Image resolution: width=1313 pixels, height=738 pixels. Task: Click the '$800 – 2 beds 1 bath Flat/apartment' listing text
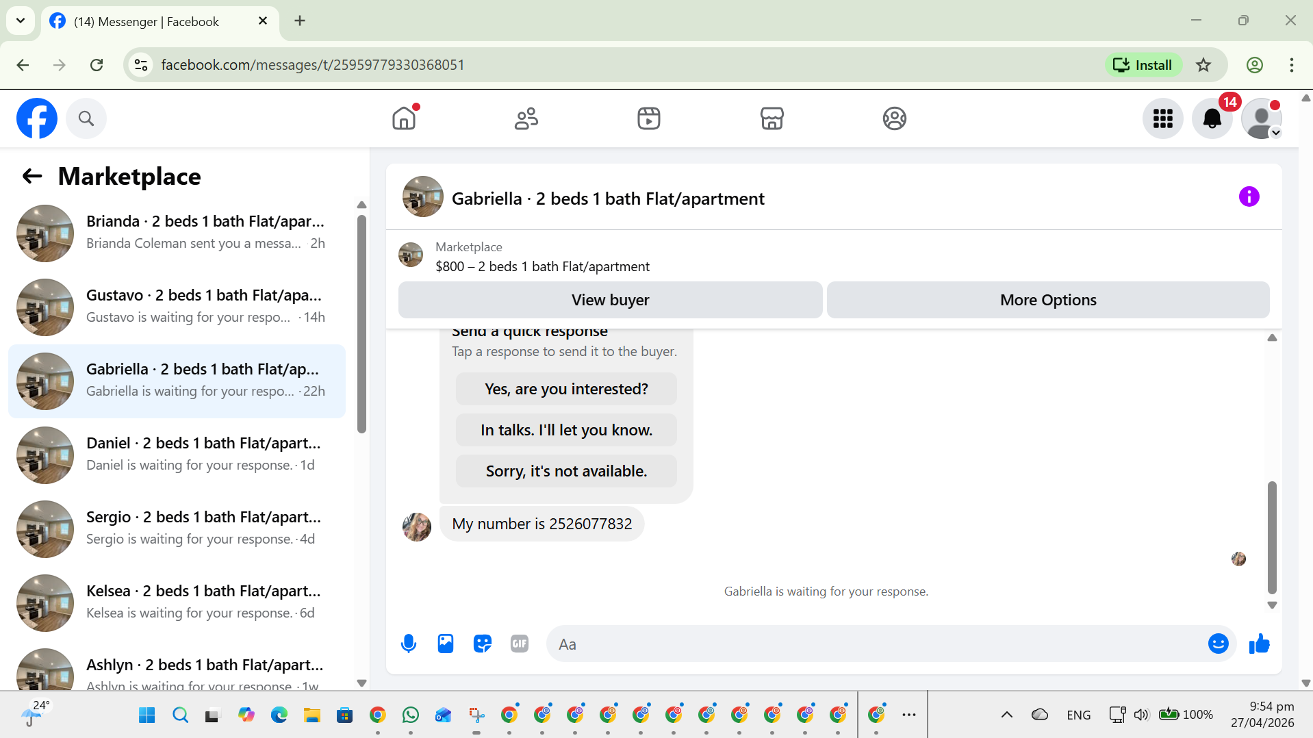click(542, 266)
